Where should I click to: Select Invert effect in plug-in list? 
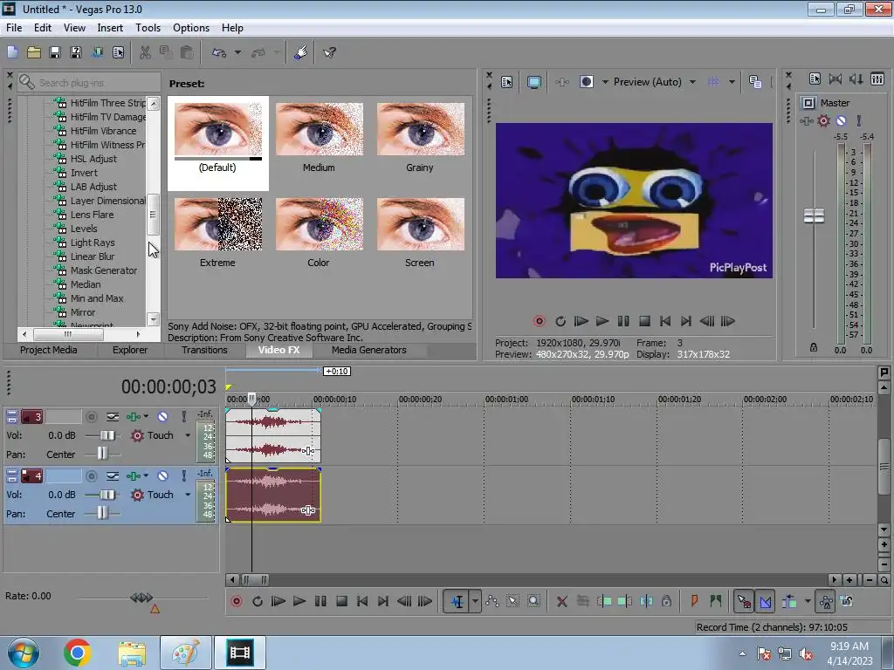(84, 173)
